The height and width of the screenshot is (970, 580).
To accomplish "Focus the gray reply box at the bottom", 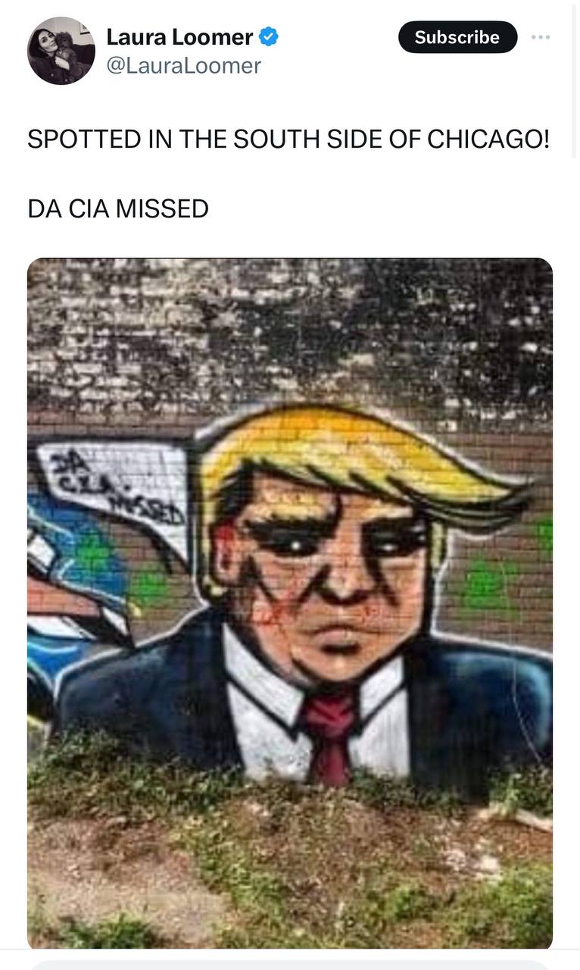I will pos(290,965).
